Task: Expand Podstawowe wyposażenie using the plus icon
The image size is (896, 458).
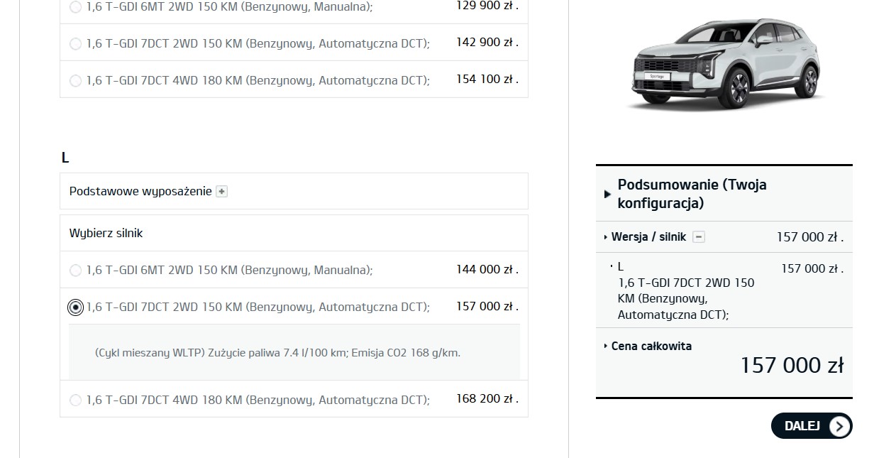Action: 221,191
